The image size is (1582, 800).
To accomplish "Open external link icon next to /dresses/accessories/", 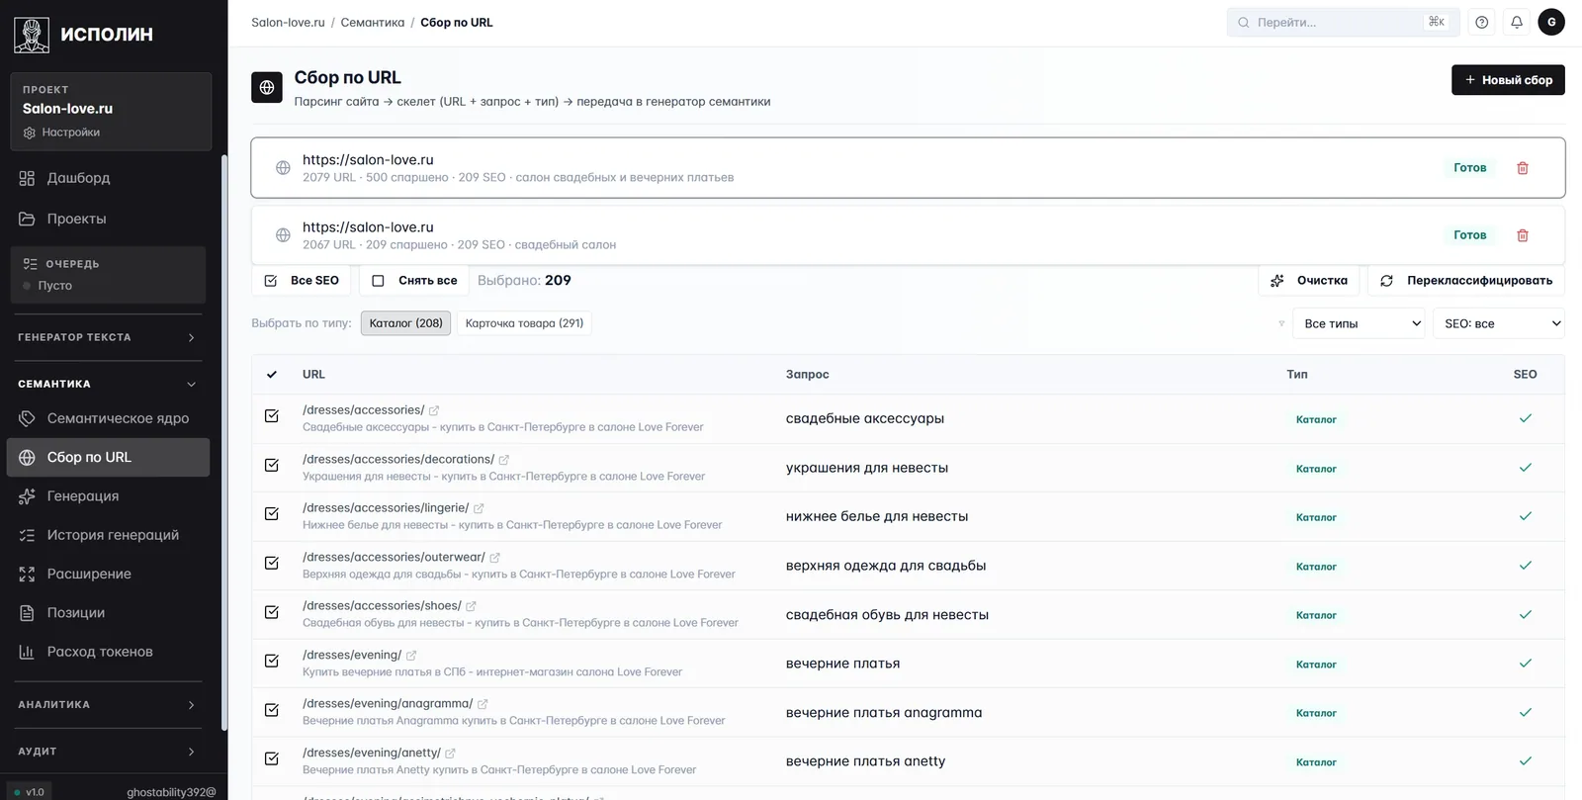I will [x=434, y=410].
